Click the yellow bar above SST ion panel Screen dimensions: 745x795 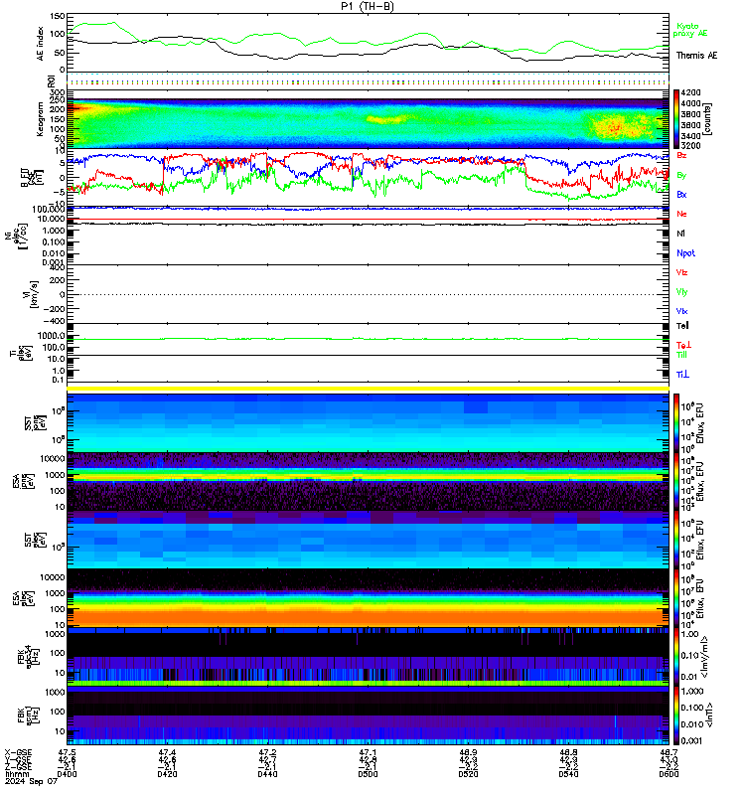[368, 389]
